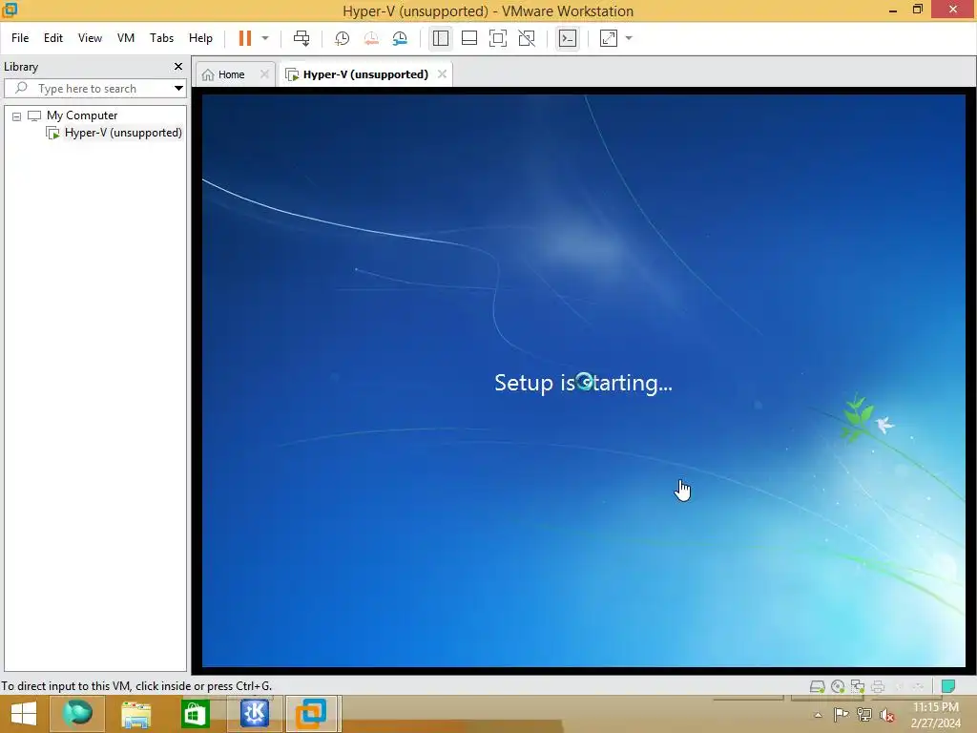Collapse the My Computer tree node
Image resolution: width=977 pixels, height=733 pixels.
click(x=17, y=115)
